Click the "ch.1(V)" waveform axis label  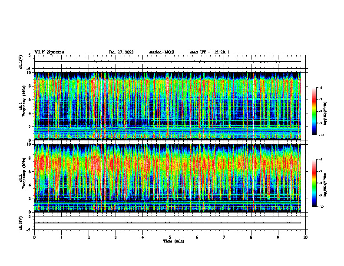(x=21, y=62)
